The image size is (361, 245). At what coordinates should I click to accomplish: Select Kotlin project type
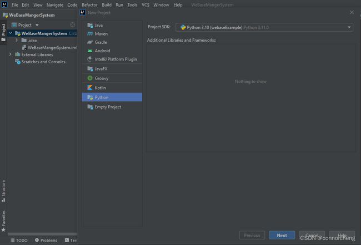pyautogui.click(x=112, y=88)
